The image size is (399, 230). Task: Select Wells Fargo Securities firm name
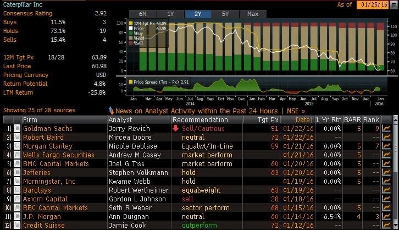pyautogui.click(x=58, y=155)
